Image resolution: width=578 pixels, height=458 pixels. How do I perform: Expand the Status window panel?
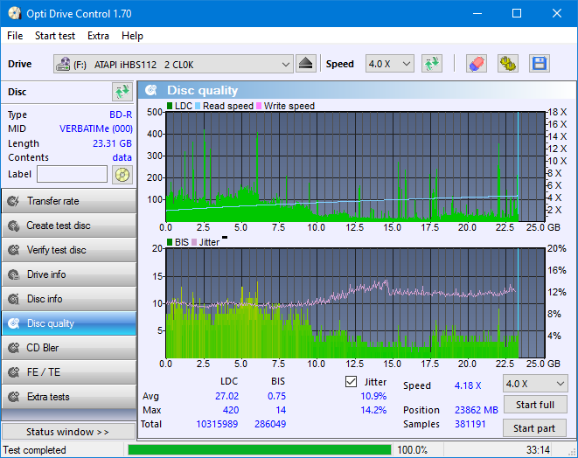[x=68, y=432]
